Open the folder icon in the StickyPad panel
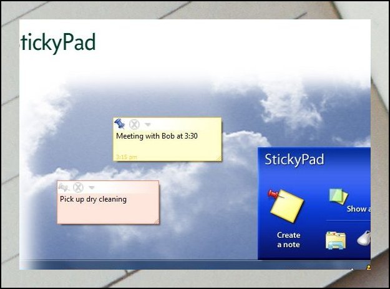Image resolution: width=390 pixels, height=289 pixels. click(x=336, y=240)
